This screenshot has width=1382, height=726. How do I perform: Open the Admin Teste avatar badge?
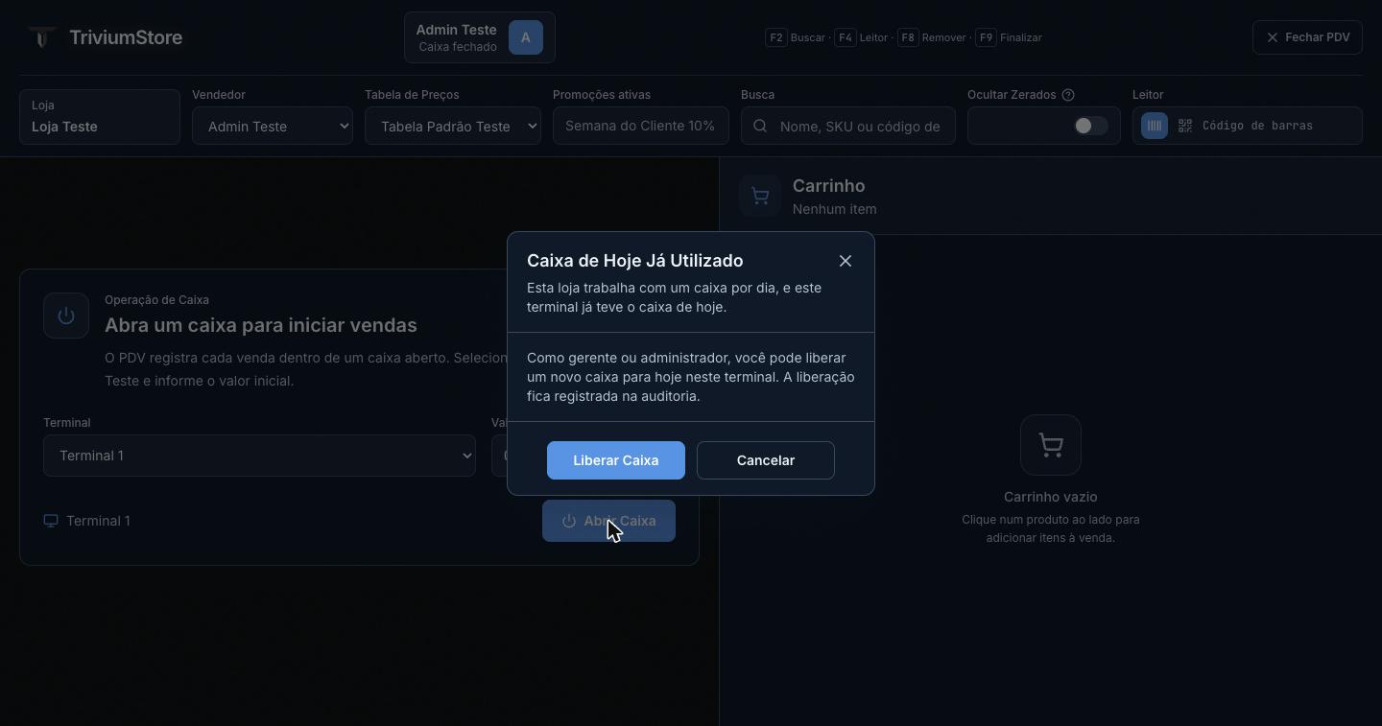click(525, 37)
